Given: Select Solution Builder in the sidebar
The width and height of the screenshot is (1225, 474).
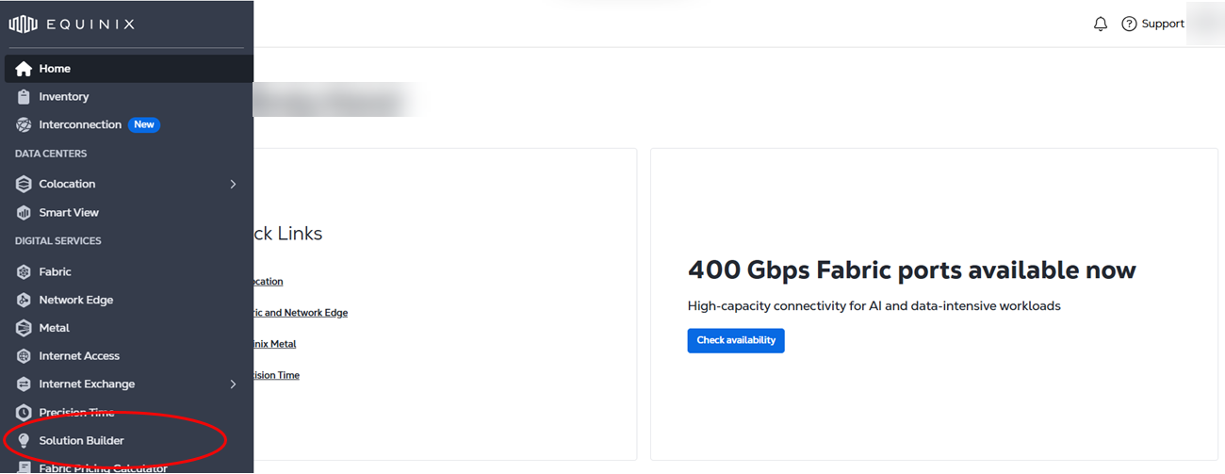Looking at the screenshot, I should tap(81, 441).
